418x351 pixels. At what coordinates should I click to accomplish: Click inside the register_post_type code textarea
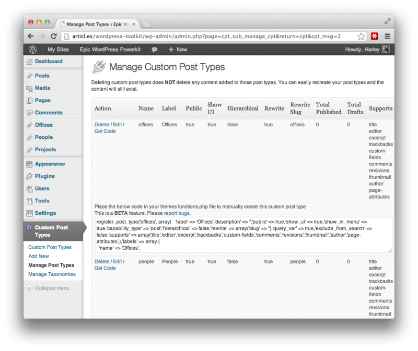[243, 235]
